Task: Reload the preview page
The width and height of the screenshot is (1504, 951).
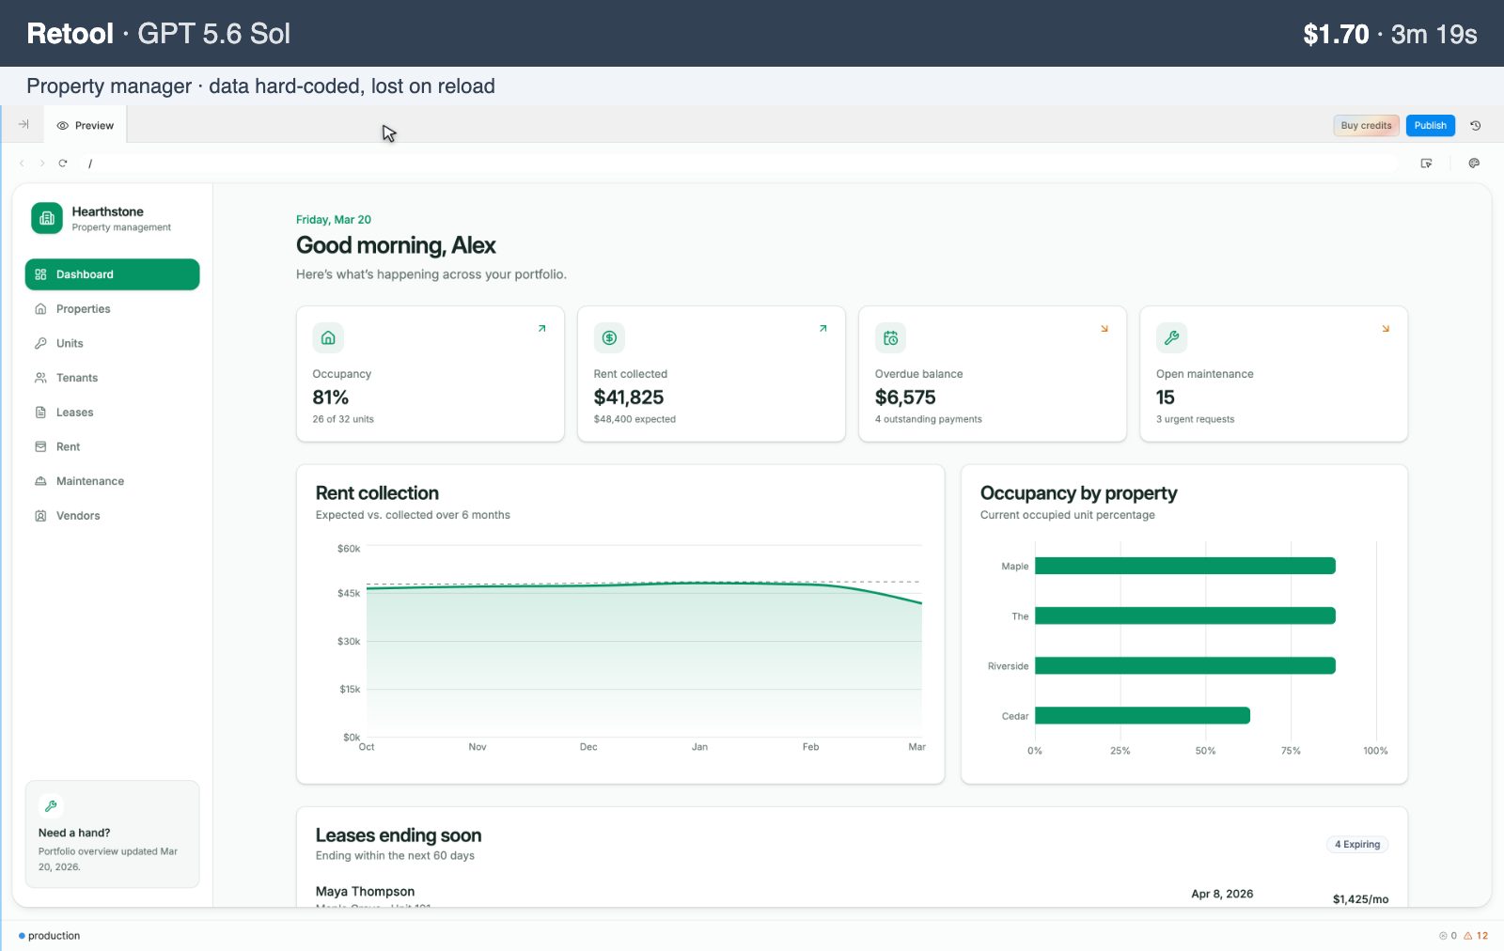Action: point(63,163)
